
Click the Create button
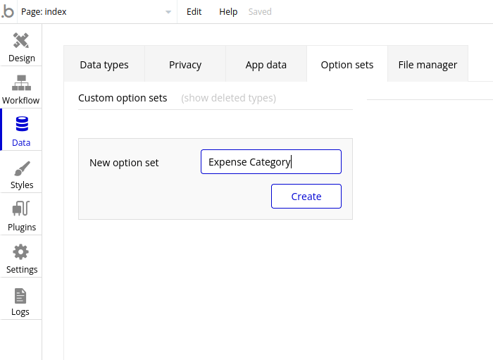tap(306, 196)
